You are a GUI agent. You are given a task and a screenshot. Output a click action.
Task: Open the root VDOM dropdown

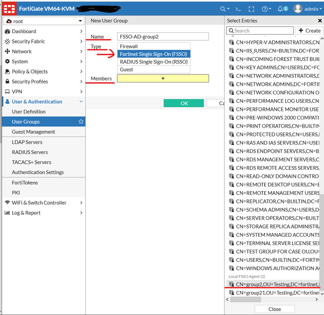coord(44,21)
